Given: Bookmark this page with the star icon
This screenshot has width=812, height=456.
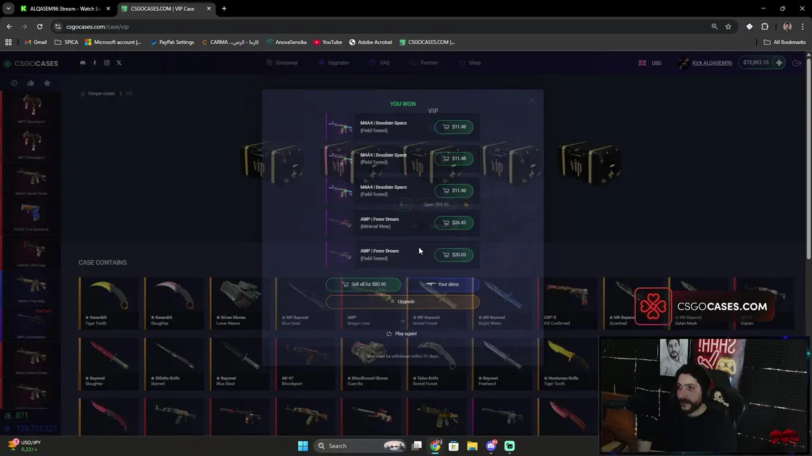Looking at the screenshot, I should pyautogui.click(x=728, y=27).
